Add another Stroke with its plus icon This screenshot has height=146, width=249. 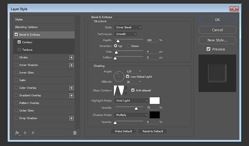click(x=72, y=57)
